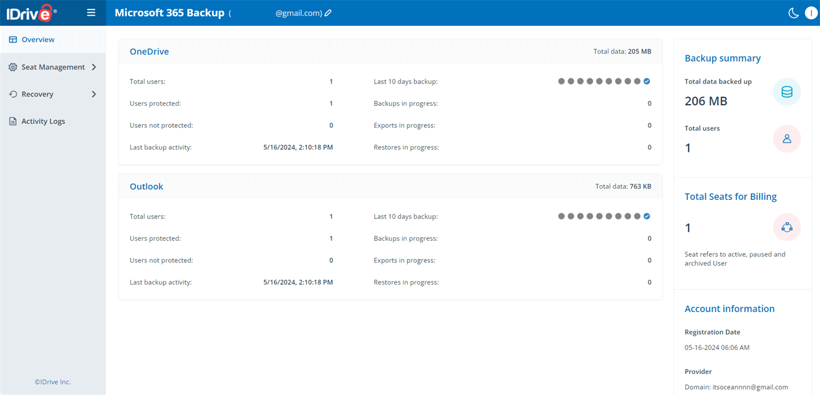
Task: Click Outlook Total data 763 KB
Action: point(623,186)
